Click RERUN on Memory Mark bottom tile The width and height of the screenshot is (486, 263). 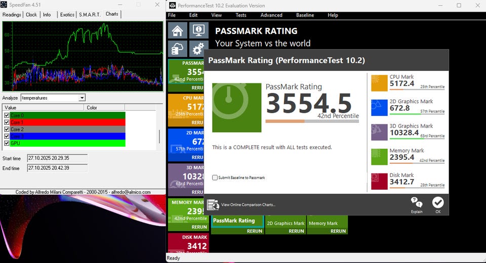point(338,231)
